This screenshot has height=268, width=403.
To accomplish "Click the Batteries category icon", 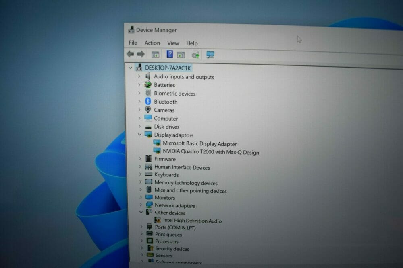I will (x=148, y=84).
